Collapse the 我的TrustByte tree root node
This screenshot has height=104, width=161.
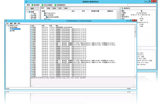tap(7, 26)
